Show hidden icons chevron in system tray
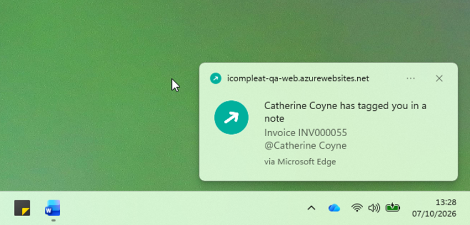This screenshot has width=470, height=225. coord(311,208)
